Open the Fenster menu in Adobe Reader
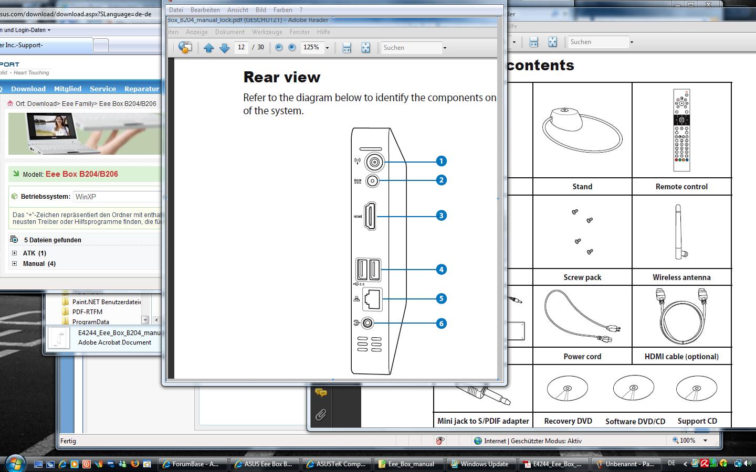756x472 pixels. pos(300,32)
